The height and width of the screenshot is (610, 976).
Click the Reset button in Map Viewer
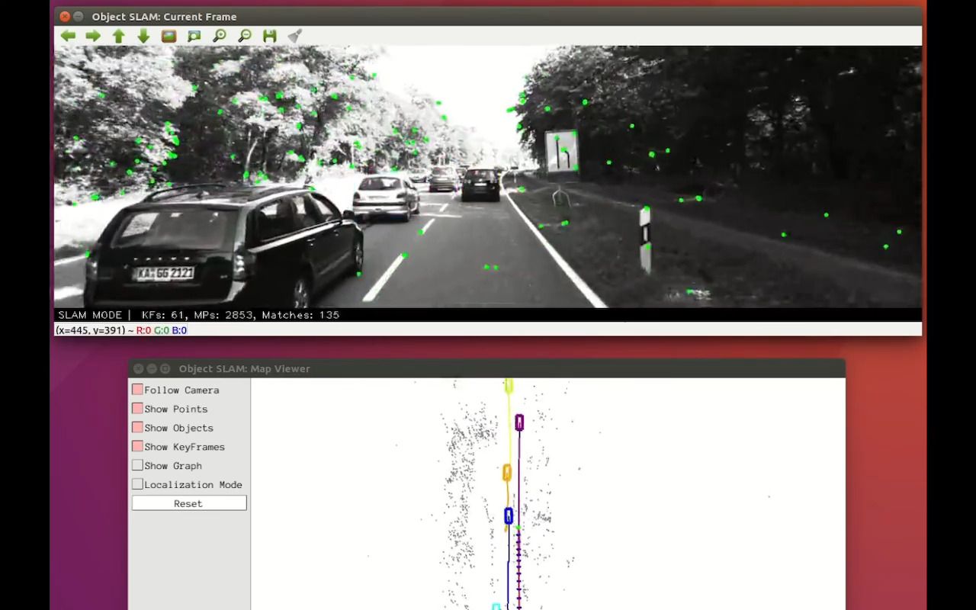pos(189,503)
